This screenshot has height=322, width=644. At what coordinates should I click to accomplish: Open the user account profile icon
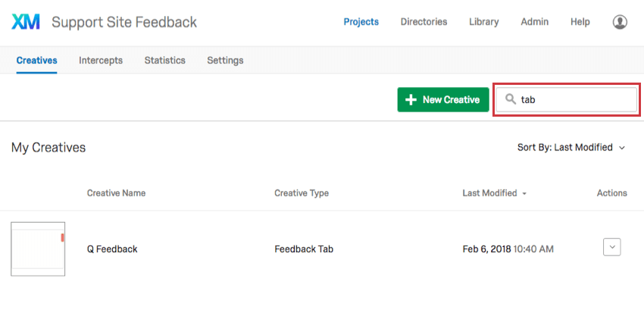pyautogui.click(x=620, y=22)
